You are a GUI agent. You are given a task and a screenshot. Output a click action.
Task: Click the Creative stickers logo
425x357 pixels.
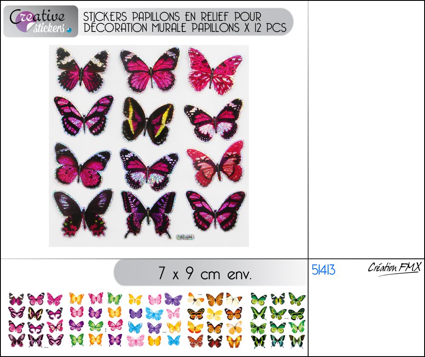pos(41,21)
